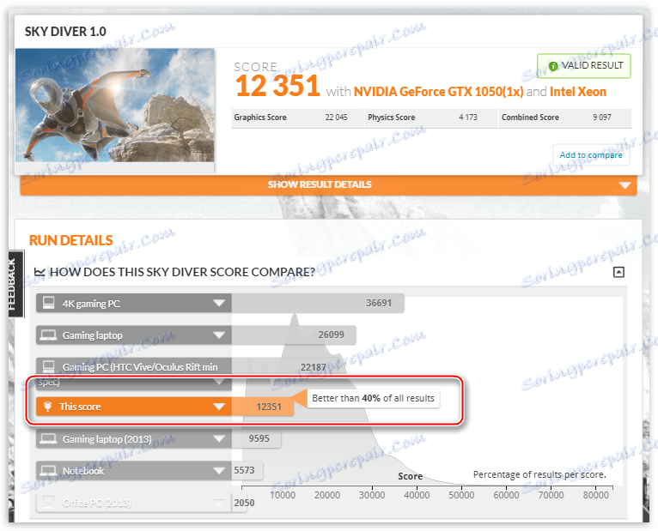
Task: Click the 4K gaming PC label
Action: (x=91, y=304)
